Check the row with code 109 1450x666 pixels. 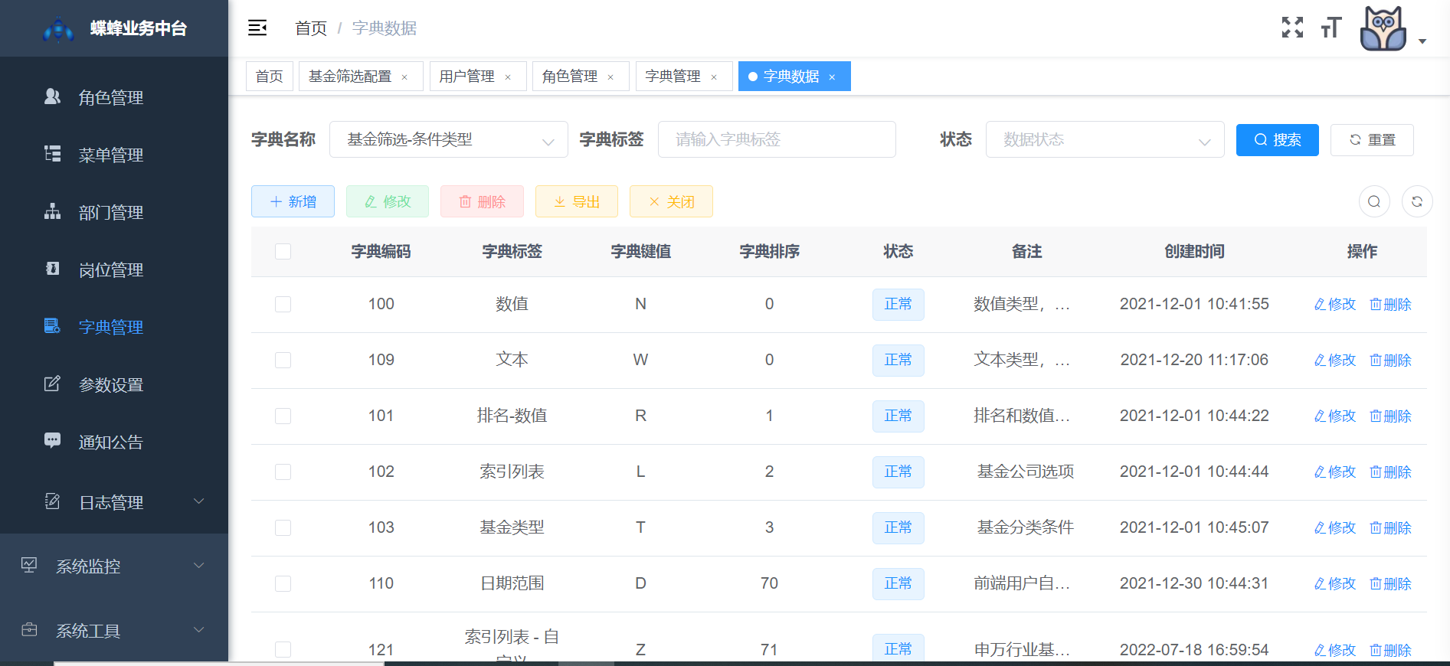(283, 360)
